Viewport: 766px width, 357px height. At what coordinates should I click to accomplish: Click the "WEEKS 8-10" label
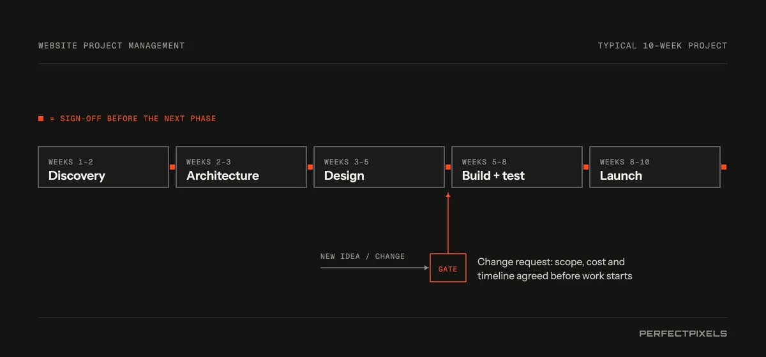(x=625, y=162)
